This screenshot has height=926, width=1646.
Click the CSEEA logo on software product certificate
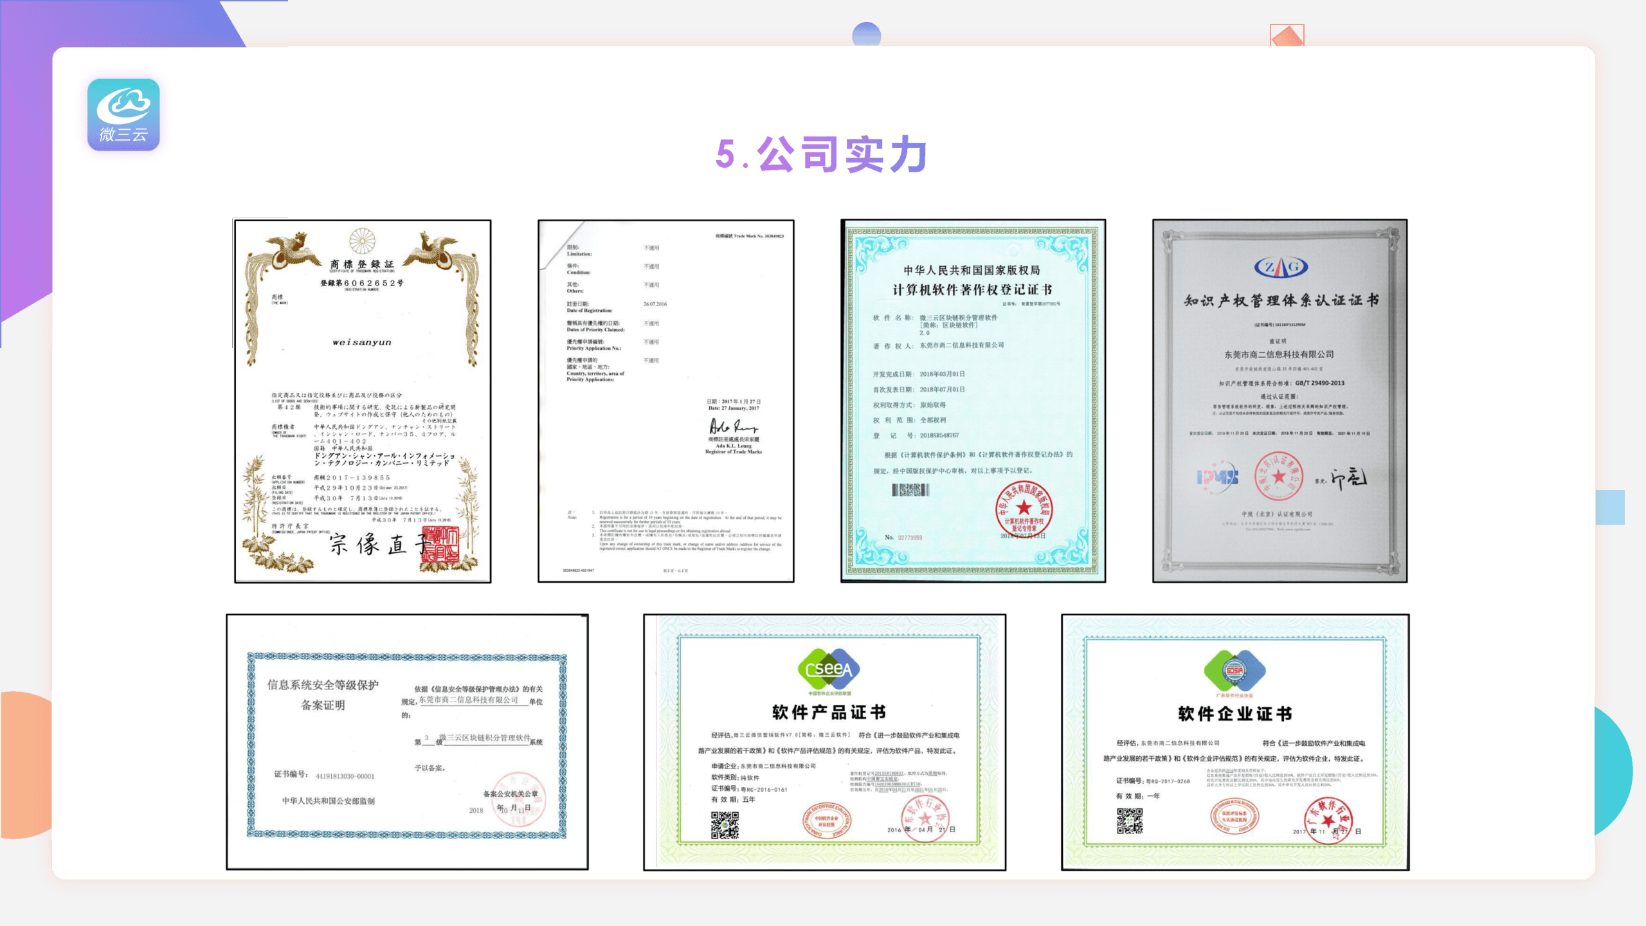(829, 669)
